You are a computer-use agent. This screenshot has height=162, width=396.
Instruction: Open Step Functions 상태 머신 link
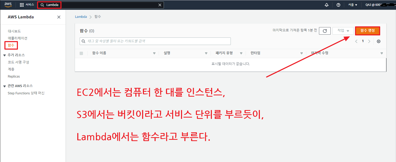pyautogui.click(x=26, y=93)
